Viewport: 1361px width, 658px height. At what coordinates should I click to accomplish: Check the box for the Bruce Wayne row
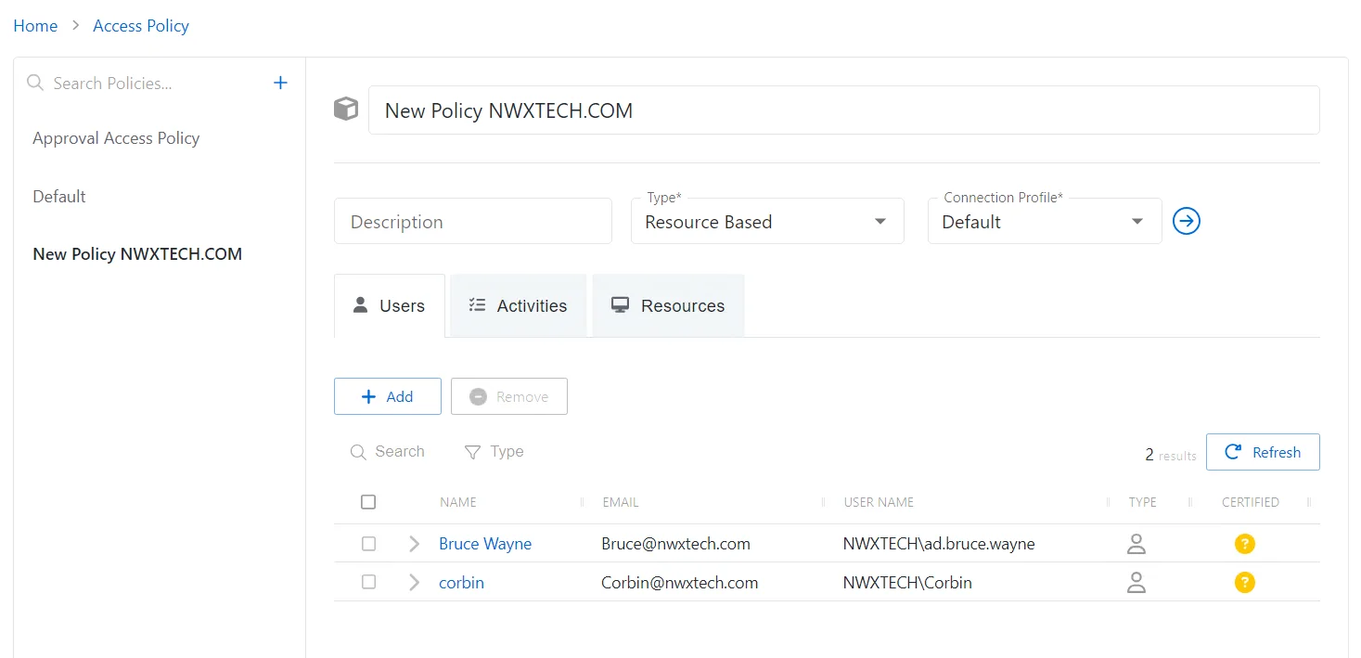coord(368,544)
